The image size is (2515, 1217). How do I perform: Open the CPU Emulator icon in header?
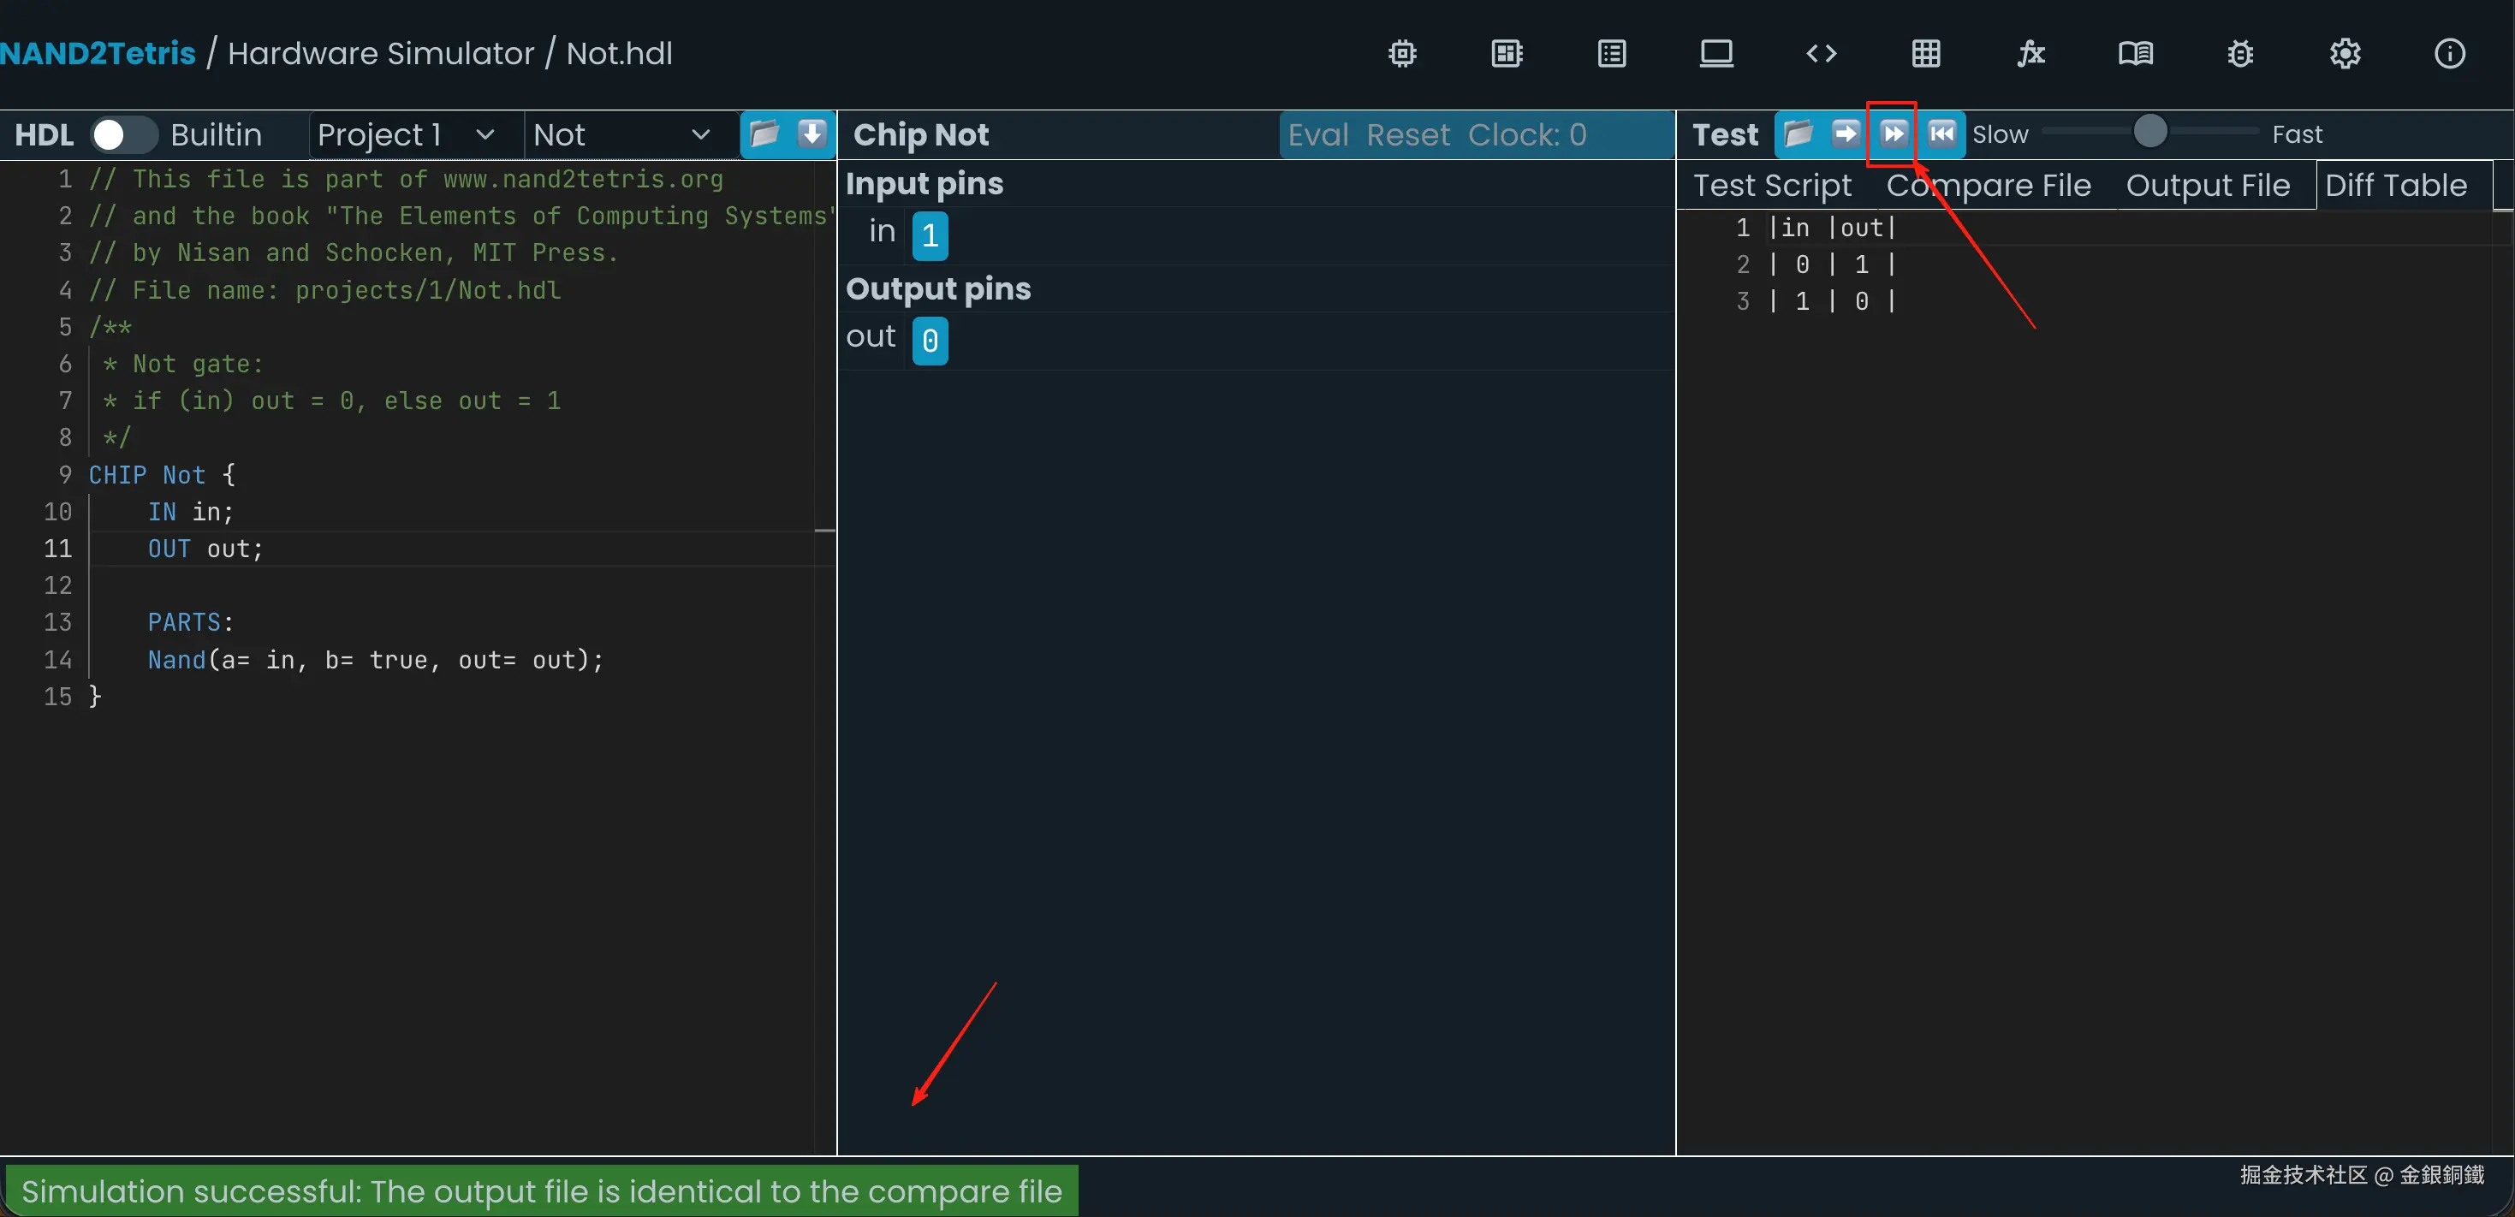tap(1507, 54)
